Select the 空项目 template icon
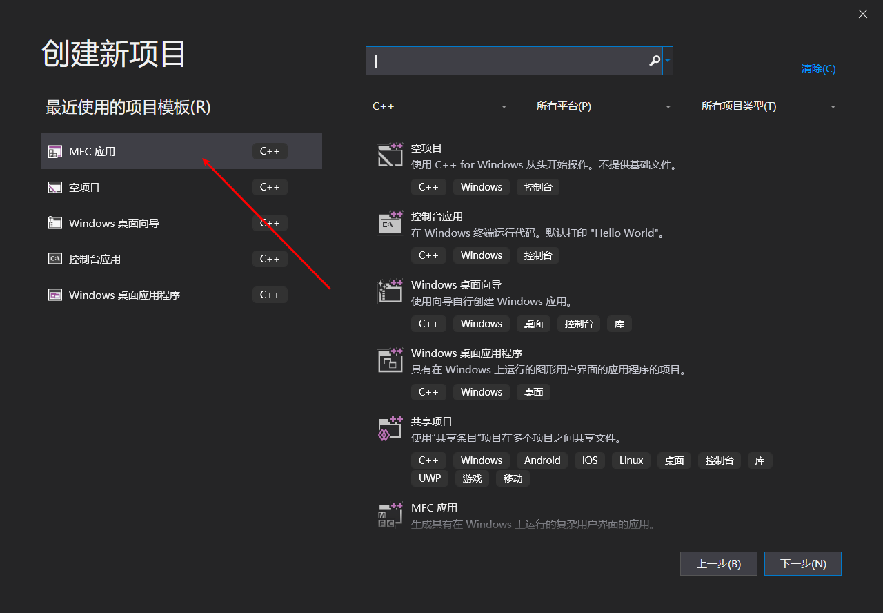This screenshot has height=613, width=883. click(x=390, y=155)
